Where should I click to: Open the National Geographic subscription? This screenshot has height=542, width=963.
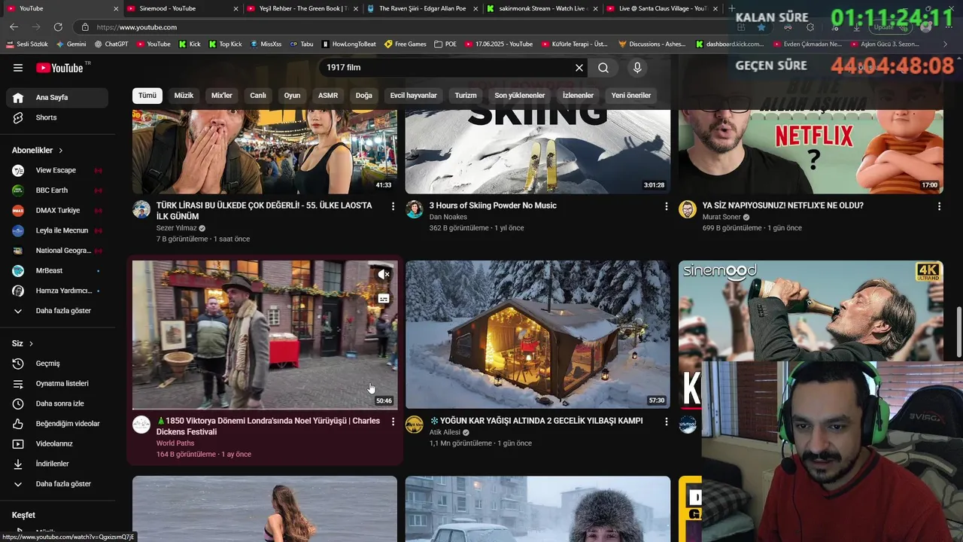(57, 251)
